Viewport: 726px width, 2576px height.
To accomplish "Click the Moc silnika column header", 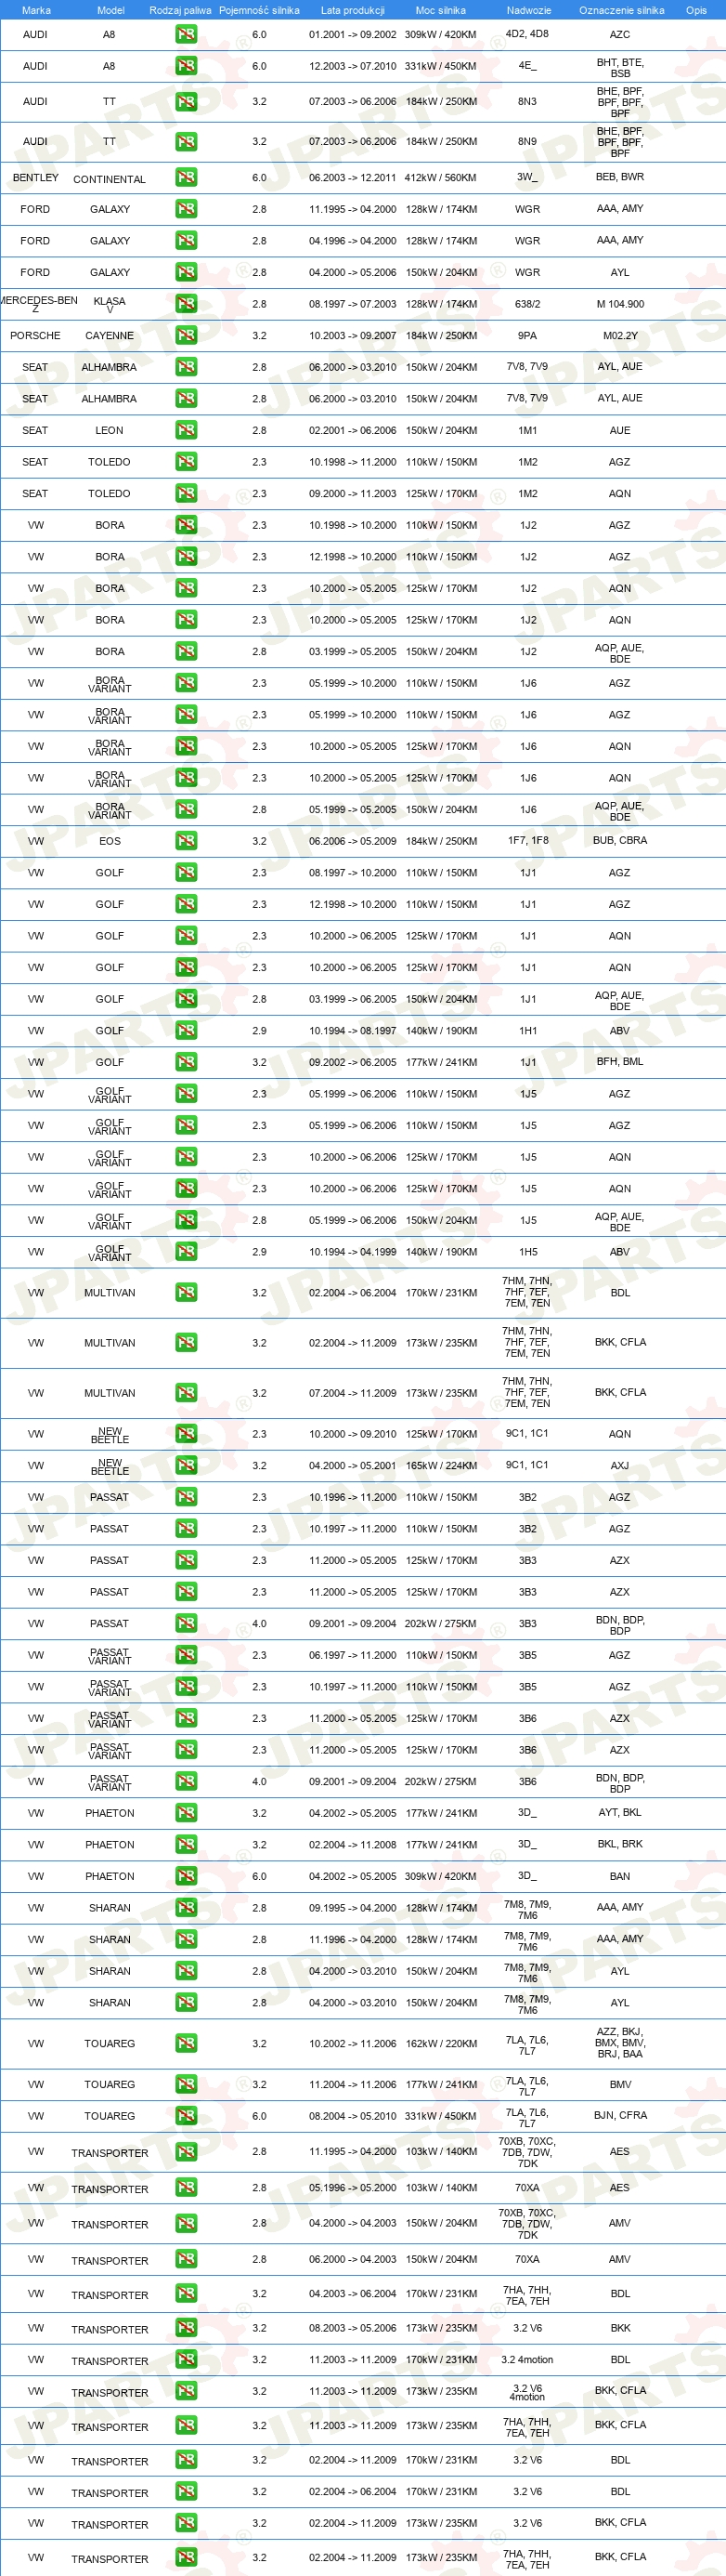I will 440,10.
